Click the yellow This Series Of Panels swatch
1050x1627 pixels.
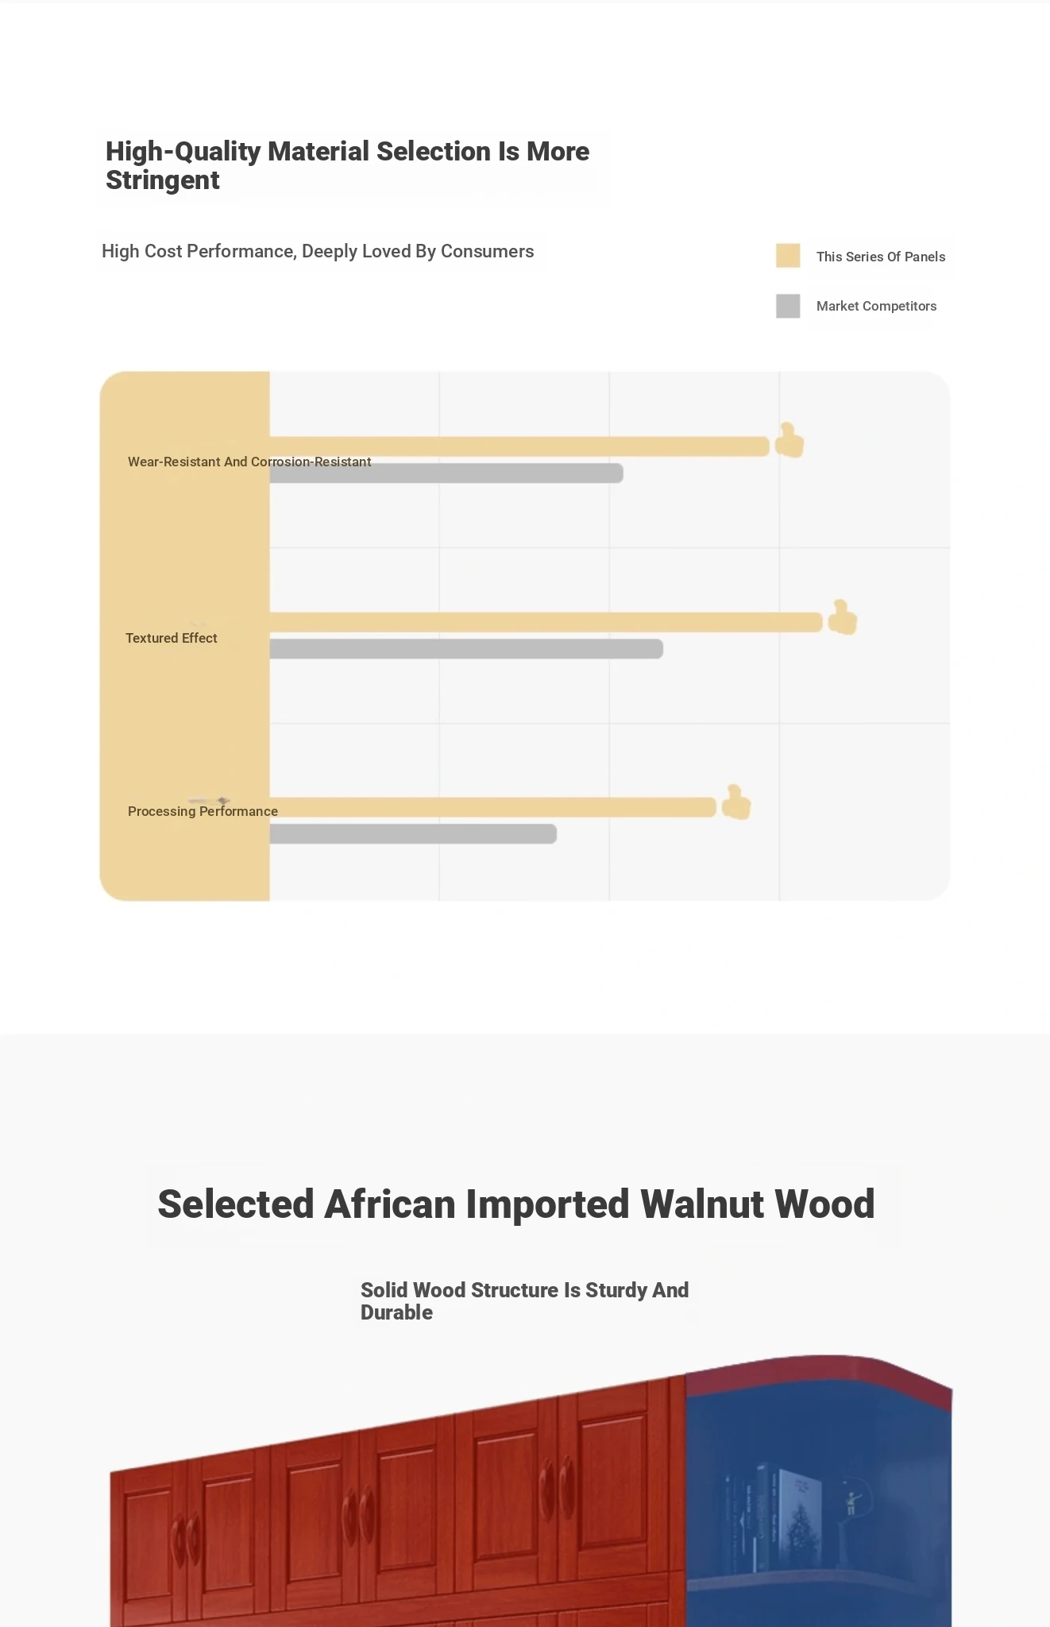[x=788, y=256]
